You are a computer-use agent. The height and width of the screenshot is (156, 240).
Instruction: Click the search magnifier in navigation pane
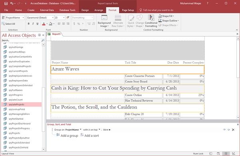click(x=43, y=40)
